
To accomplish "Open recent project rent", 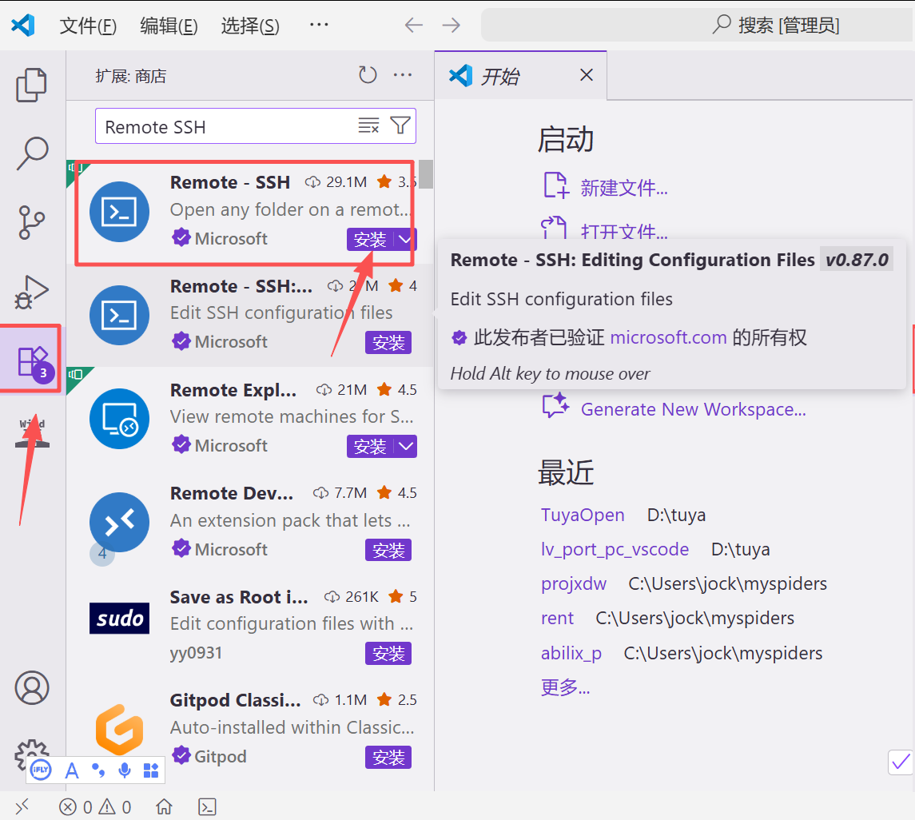I will point(557,618).
